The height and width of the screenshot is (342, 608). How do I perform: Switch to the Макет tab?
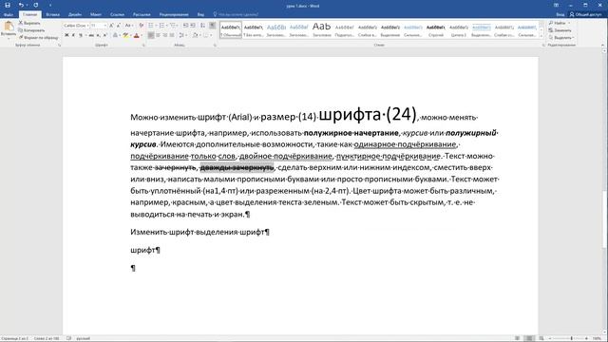coord(96,14)
